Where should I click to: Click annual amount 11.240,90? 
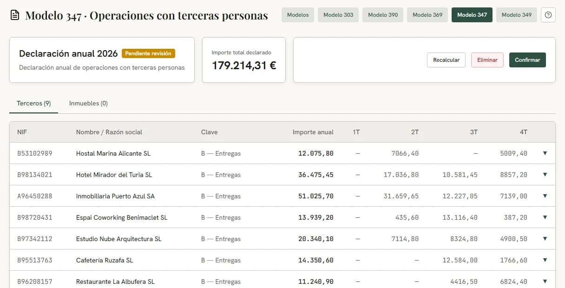click(x=316, y=281)
